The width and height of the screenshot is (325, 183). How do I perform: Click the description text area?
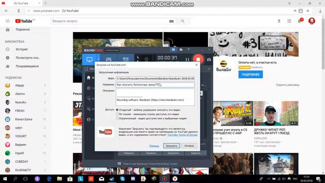click(155, 97)
